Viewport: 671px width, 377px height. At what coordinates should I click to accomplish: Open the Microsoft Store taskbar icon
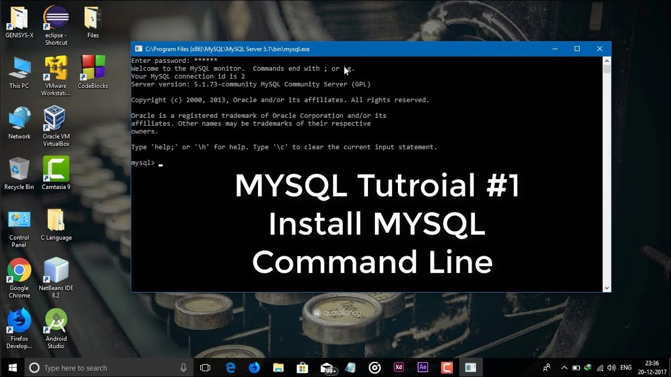click(302, 368)
